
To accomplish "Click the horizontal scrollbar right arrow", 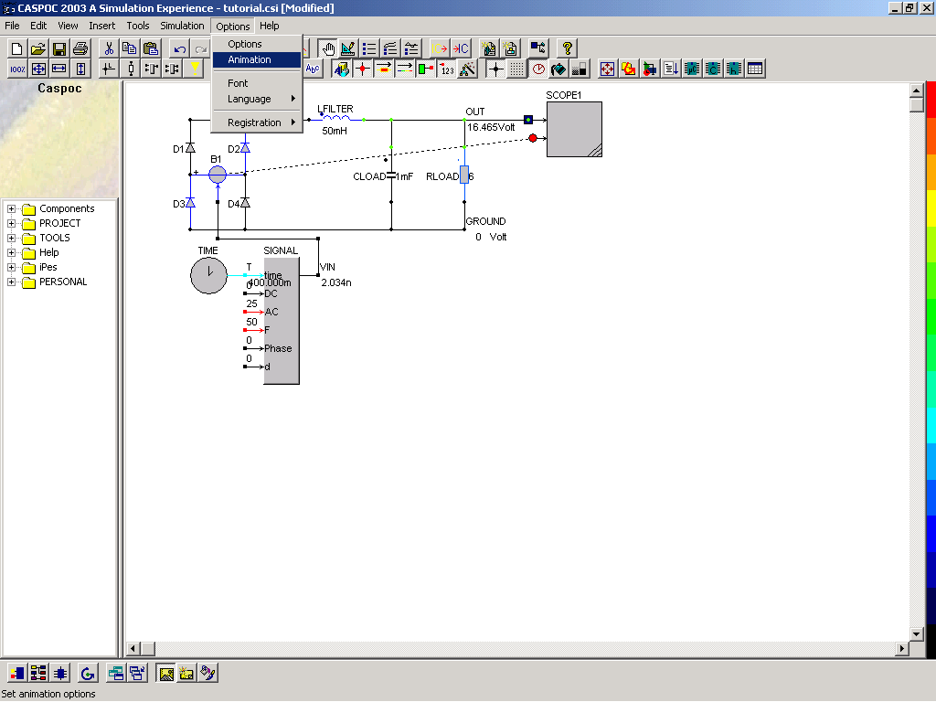I will pyautogui.click(x=902, y=648).
